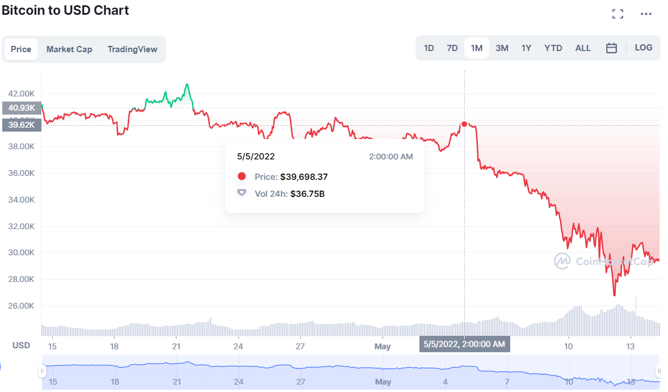Select the 1D time range
This screenshot has width=668, height=392.
tap(428, 48)
